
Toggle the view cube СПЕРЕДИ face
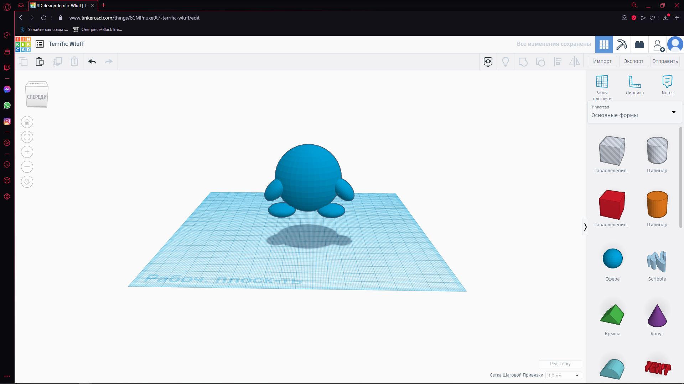pyautogui.click(x=37, y=97)
